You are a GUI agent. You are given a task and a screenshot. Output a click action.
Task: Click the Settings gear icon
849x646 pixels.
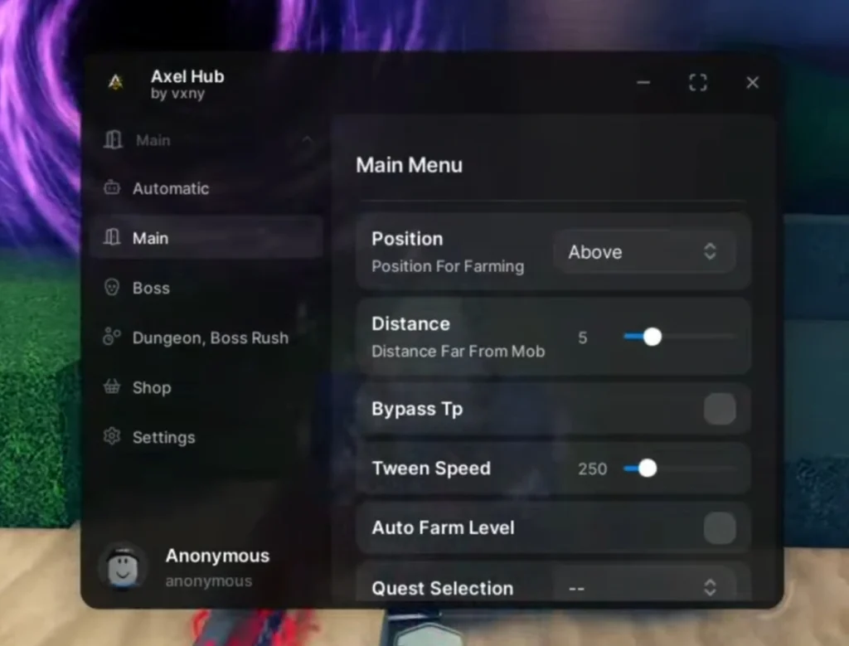(x=112, y=436)
